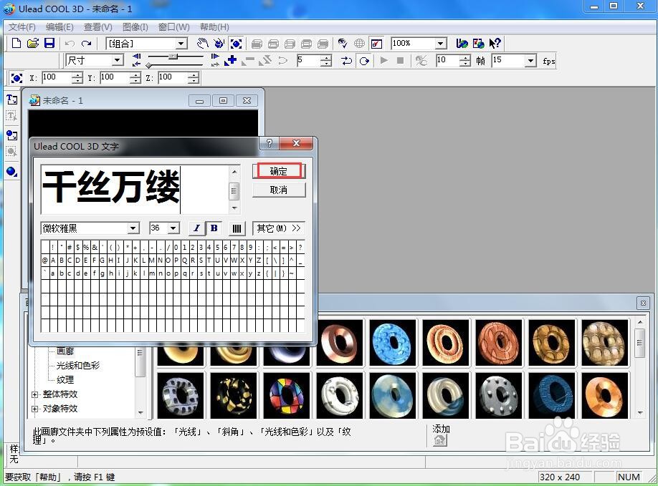
Task: Click the Stop animation button
Action: (401, 60)
